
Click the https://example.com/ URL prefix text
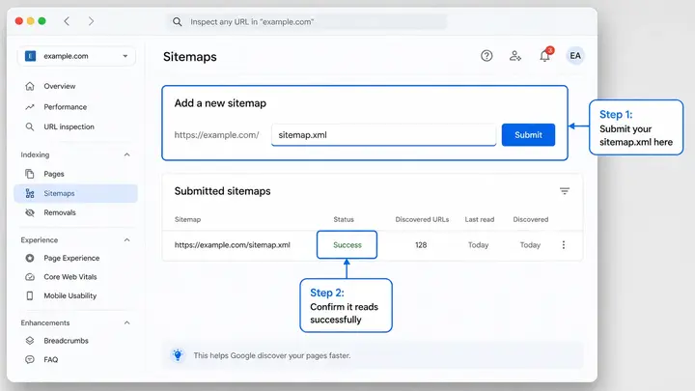216,135
